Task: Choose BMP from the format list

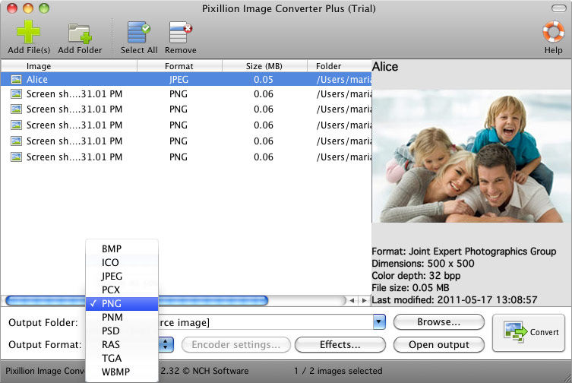Action: tap(112, 248)
